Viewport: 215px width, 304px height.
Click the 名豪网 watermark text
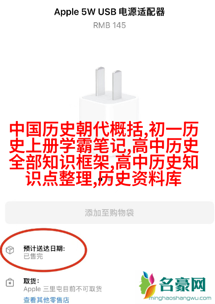click(183, 284)
